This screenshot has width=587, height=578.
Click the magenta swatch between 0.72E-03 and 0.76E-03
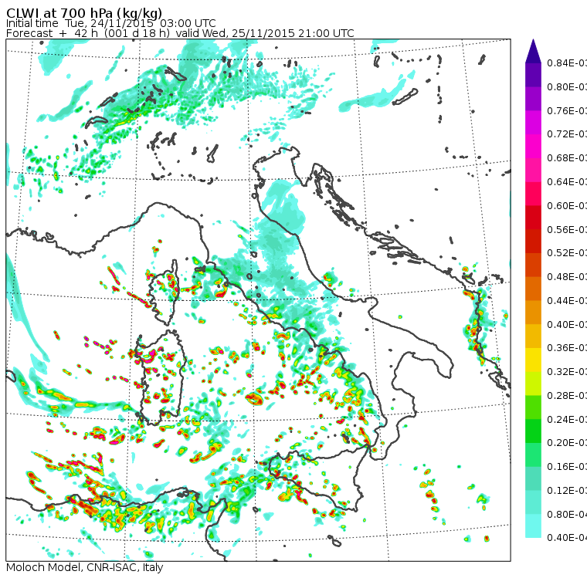tap(533, 123)
